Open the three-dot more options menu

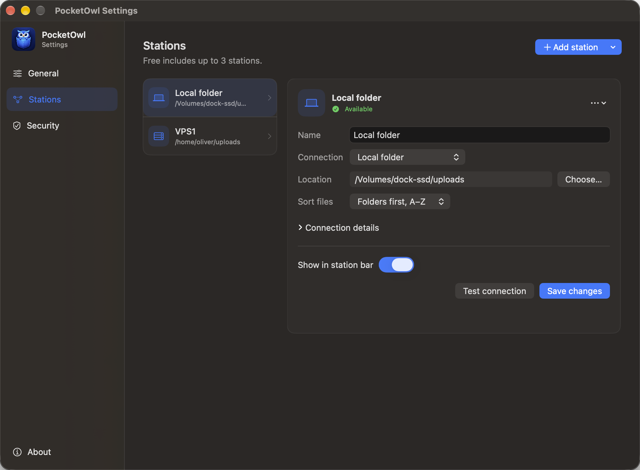(599, 103)
